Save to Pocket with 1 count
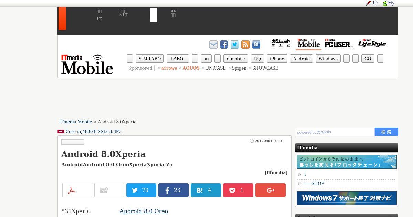 point(238,190)
